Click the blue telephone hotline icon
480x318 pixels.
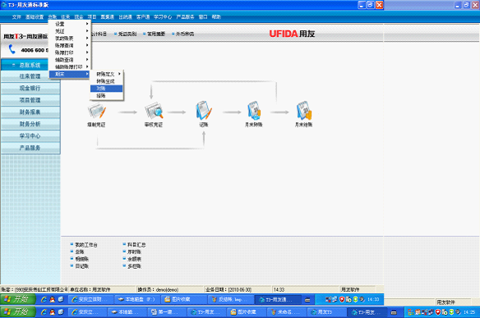(12, 49)
